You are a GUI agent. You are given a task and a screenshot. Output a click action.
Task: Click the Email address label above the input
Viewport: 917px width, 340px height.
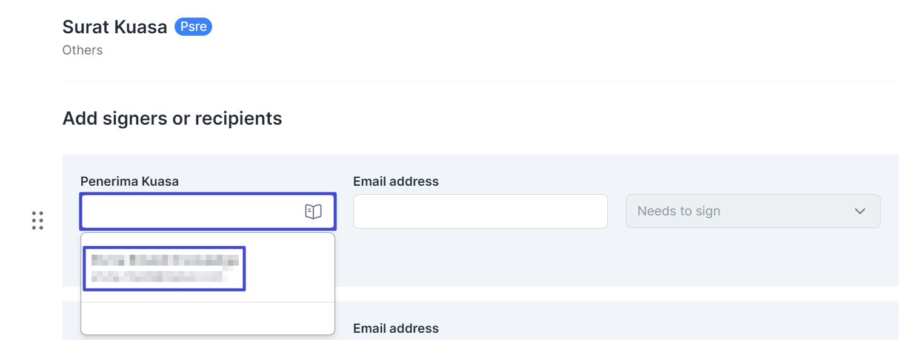(x=396, y=181)
